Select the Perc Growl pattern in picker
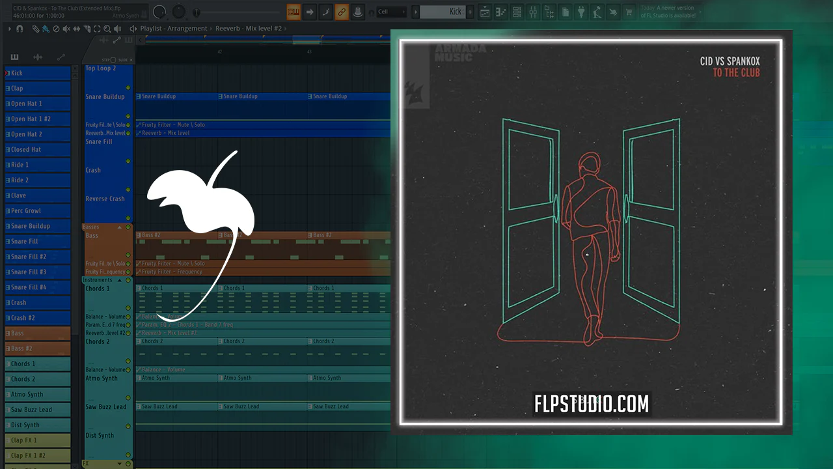Screen dimensions: 833x469 (x=37, y=210)
